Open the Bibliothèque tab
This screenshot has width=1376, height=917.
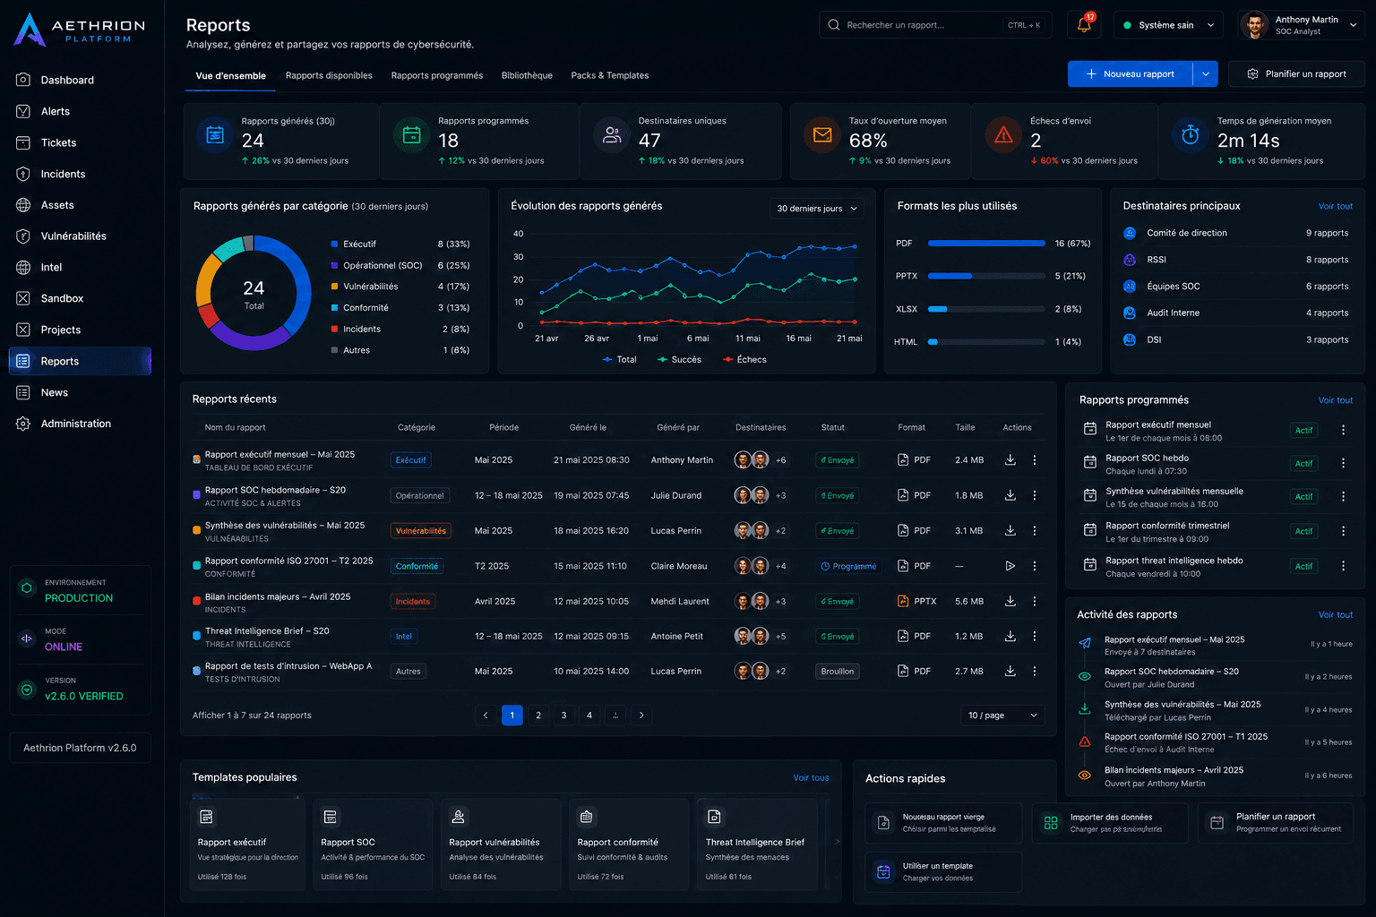click(x=527, y=75)
